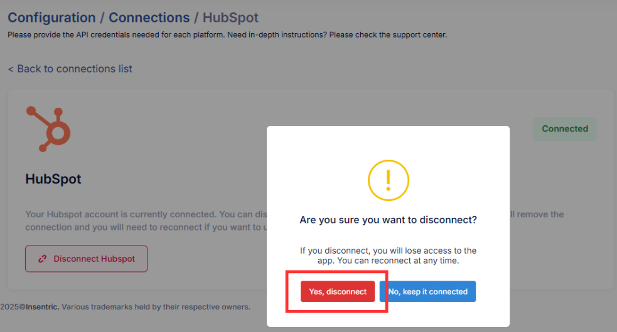Click the yellow exclamation warning icon
The height and width of the screenshot is (332, 617).
coord(388,180)
